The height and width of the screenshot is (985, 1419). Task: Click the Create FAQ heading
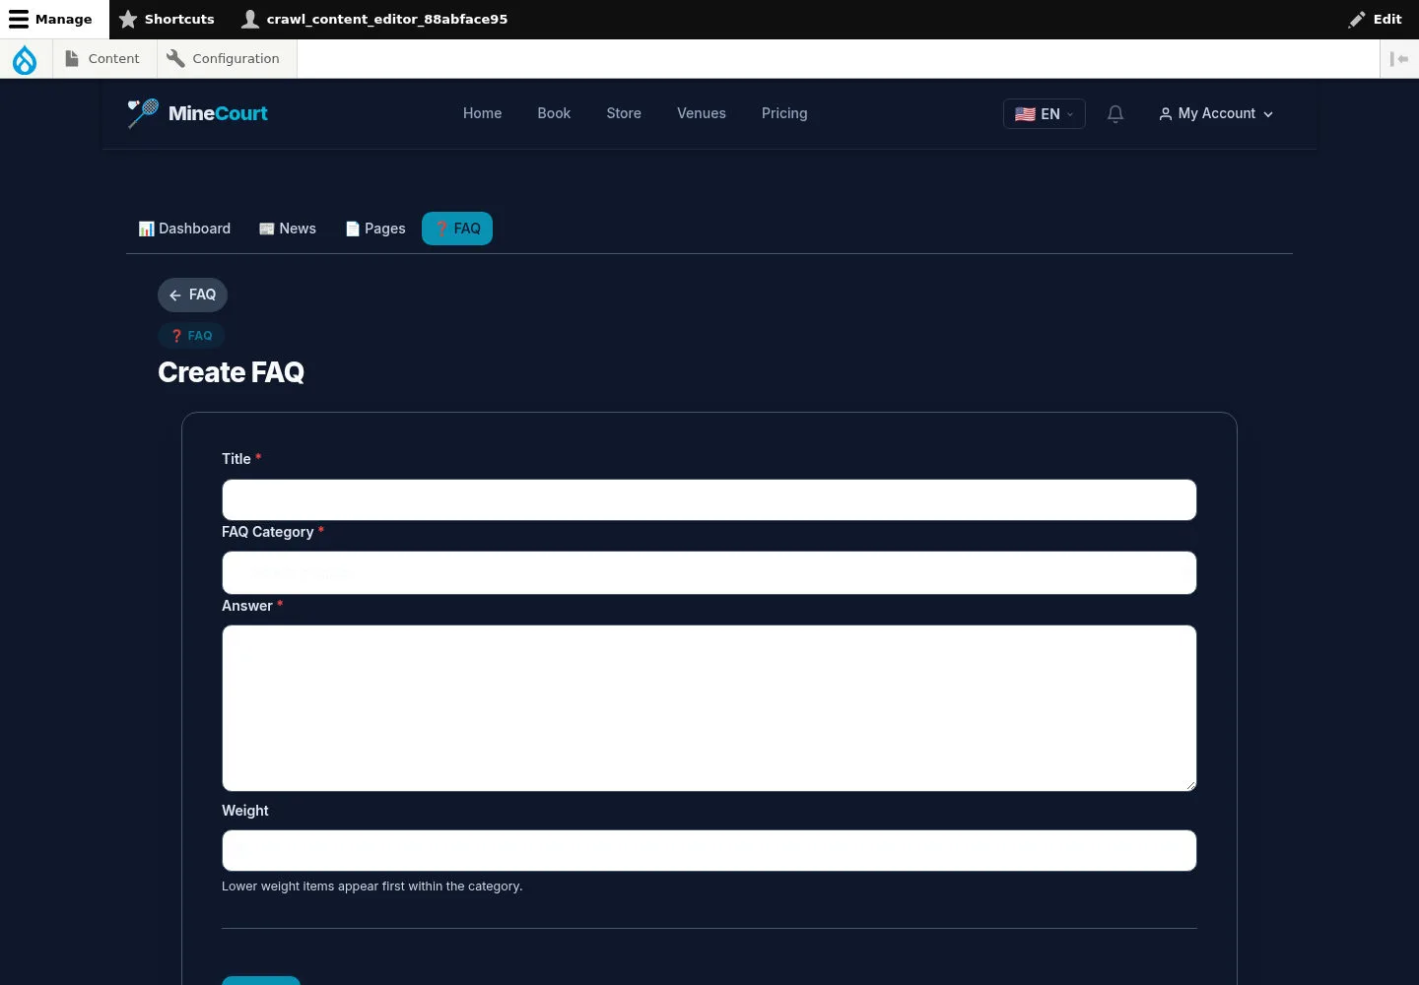tap(232, 372)
